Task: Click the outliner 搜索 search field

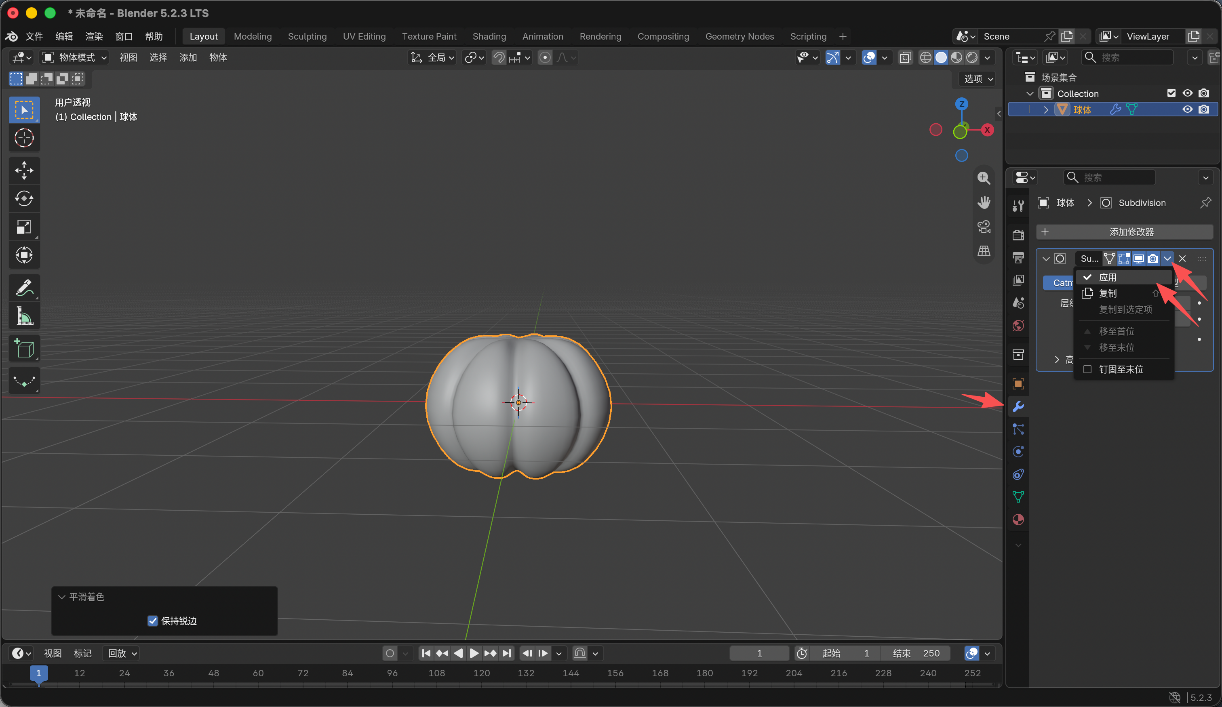Action: pos(1127,58)
